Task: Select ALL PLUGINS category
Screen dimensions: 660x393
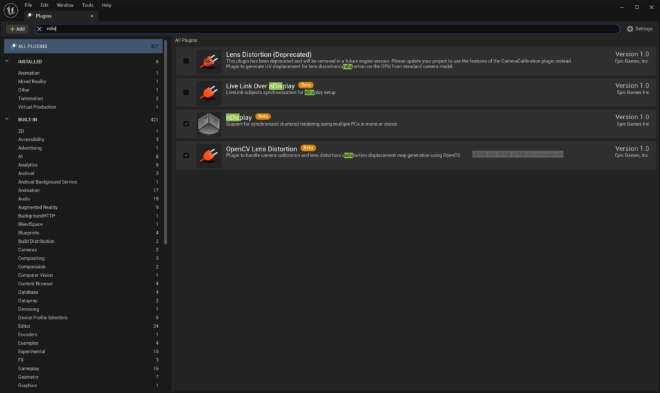Action: point(83,46)
